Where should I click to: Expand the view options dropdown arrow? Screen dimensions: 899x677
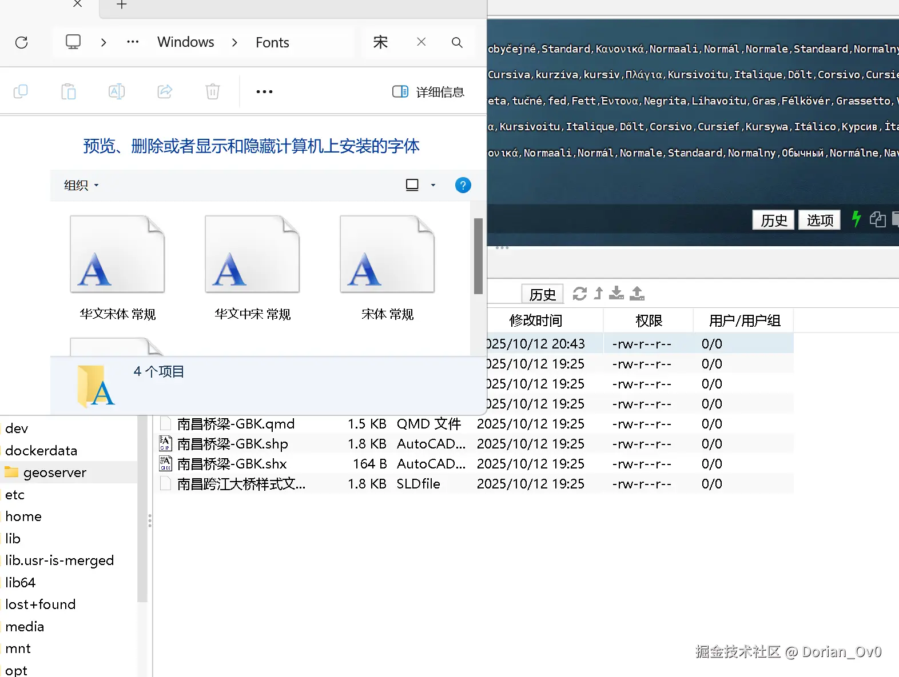click(x=433, y=185)
